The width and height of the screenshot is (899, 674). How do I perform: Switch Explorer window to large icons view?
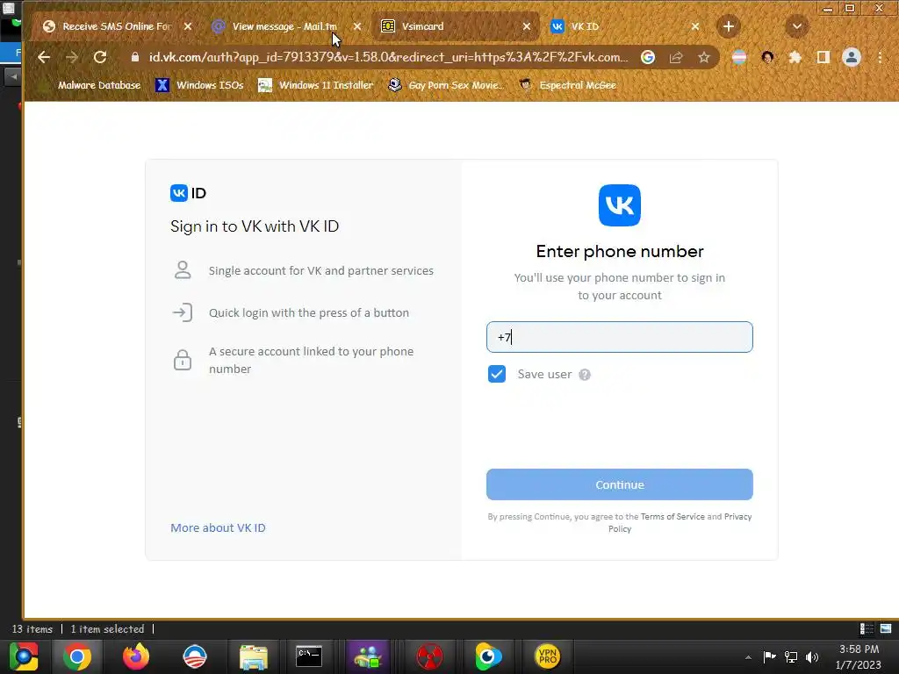click(x=886, y=628)
